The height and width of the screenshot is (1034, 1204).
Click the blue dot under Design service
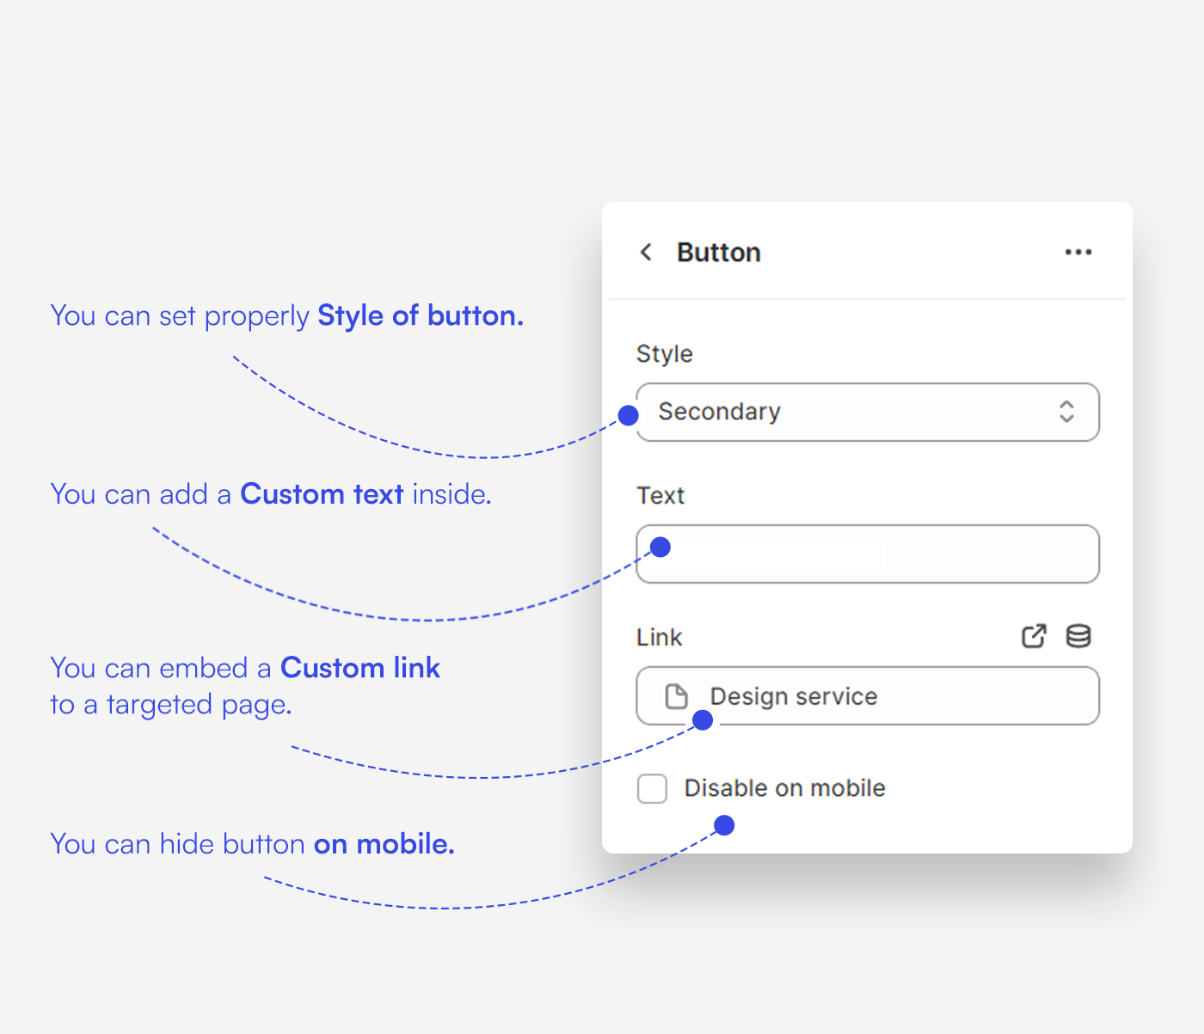(703, 720)
